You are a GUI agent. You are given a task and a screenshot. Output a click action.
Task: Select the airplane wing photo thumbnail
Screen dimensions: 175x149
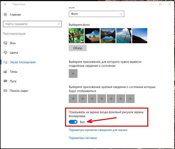coord(124,36)
